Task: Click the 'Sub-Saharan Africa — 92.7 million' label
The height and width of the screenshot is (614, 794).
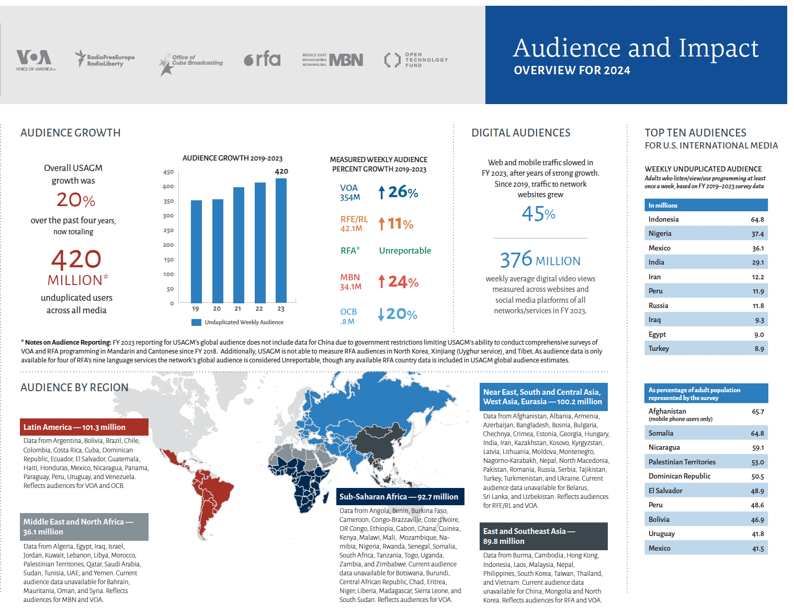Action: click(x=400, y=496)
